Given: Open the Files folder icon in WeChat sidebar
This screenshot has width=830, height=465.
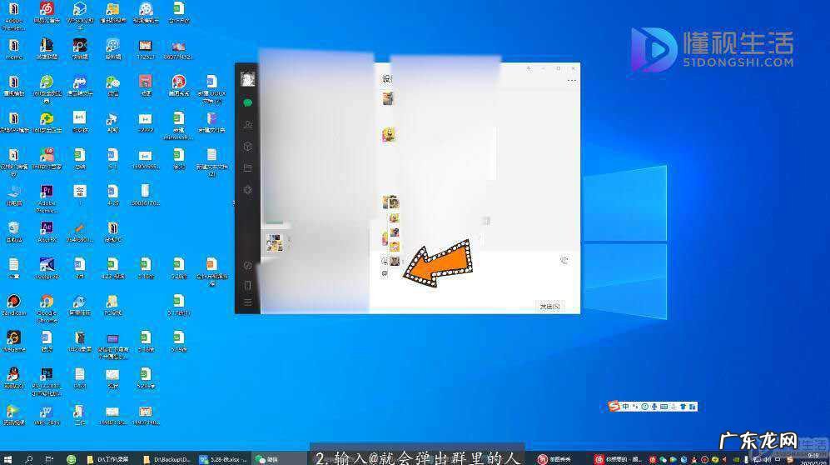Looking at the screenshot, I should pyautogui.click(x=247, y=168).
